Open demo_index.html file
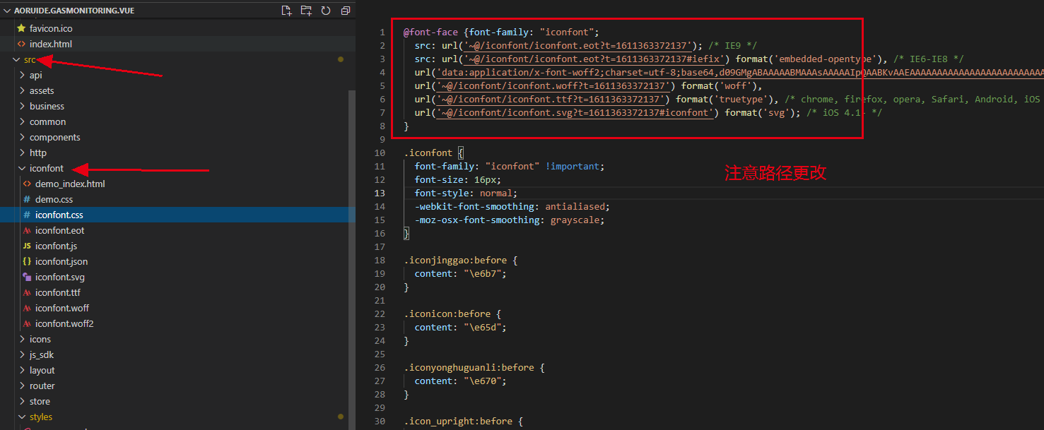 coord(70,184)
